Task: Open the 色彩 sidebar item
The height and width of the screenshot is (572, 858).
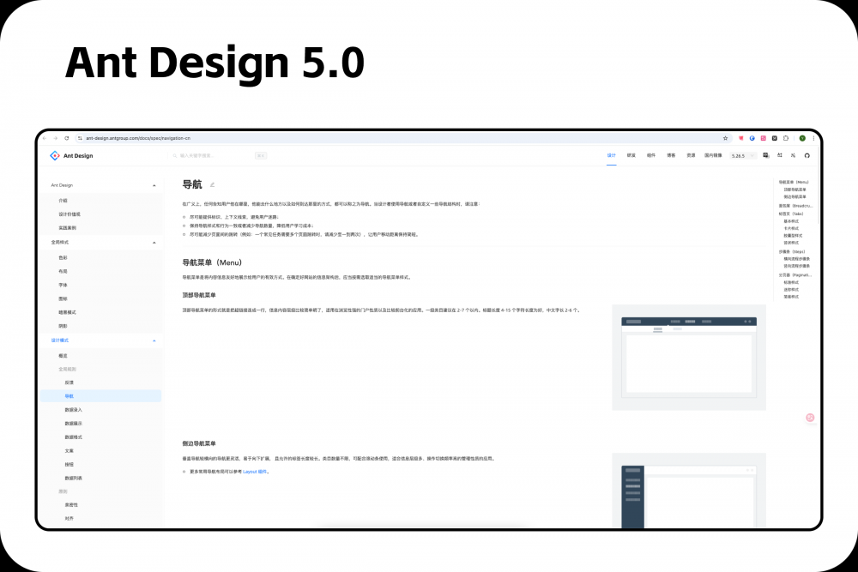Action: click(x=63, y=257)
